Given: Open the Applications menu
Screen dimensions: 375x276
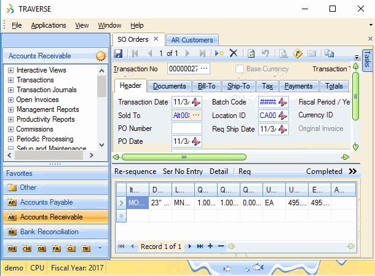Looking at the screenshot, I should pos(49,25).
